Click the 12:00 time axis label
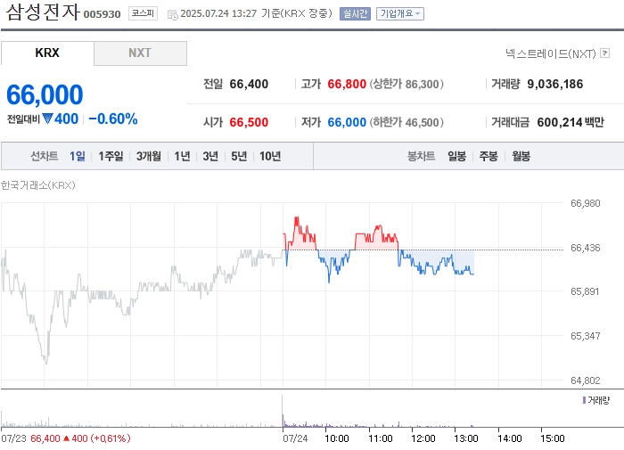Viewport: 624px width, 450px height. (x=423, y=438)
